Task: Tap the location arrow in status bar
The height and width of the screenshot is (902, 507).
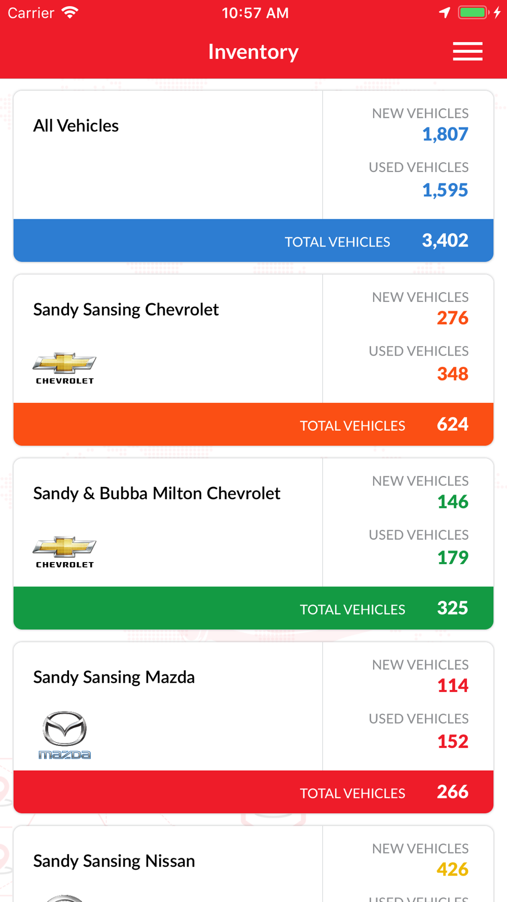Action: (x=445, y=13)
